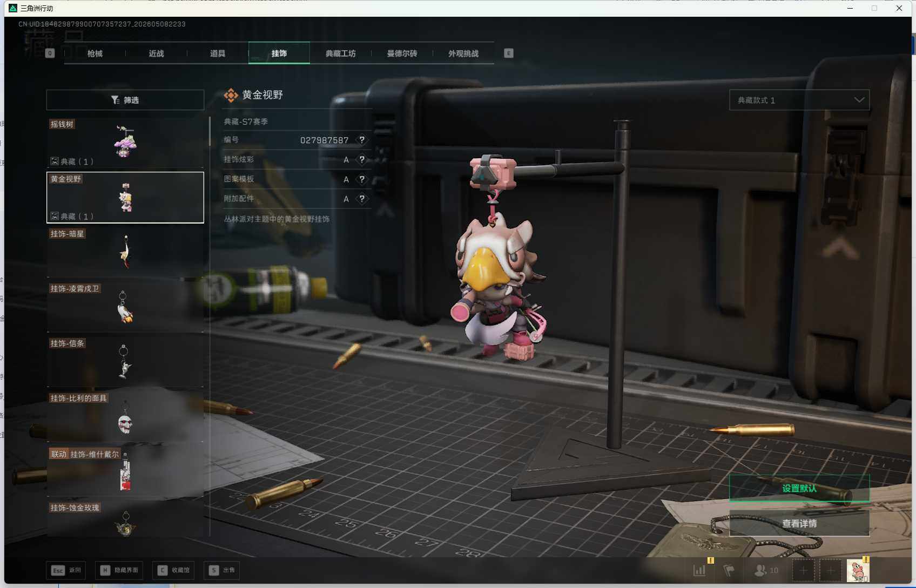
Task: Close the 三角洲行动 window
Action: tap(899, 8)
